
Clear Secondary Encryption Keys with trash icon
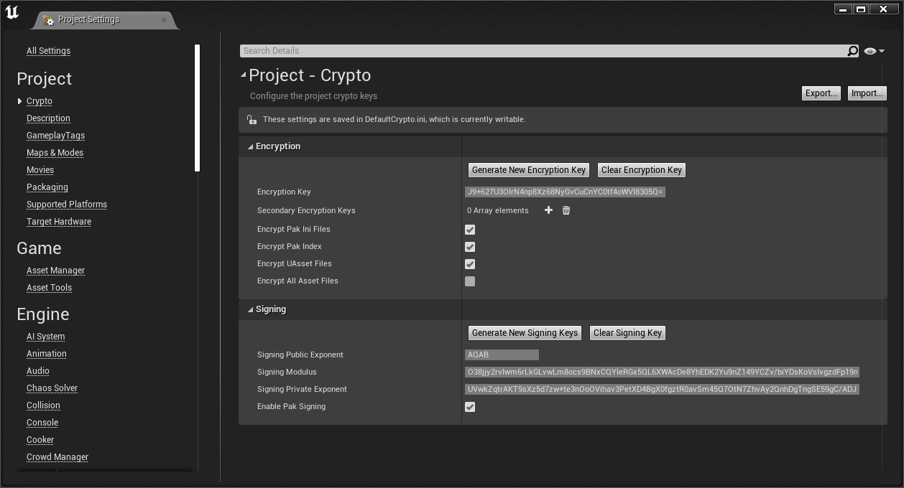566,210
